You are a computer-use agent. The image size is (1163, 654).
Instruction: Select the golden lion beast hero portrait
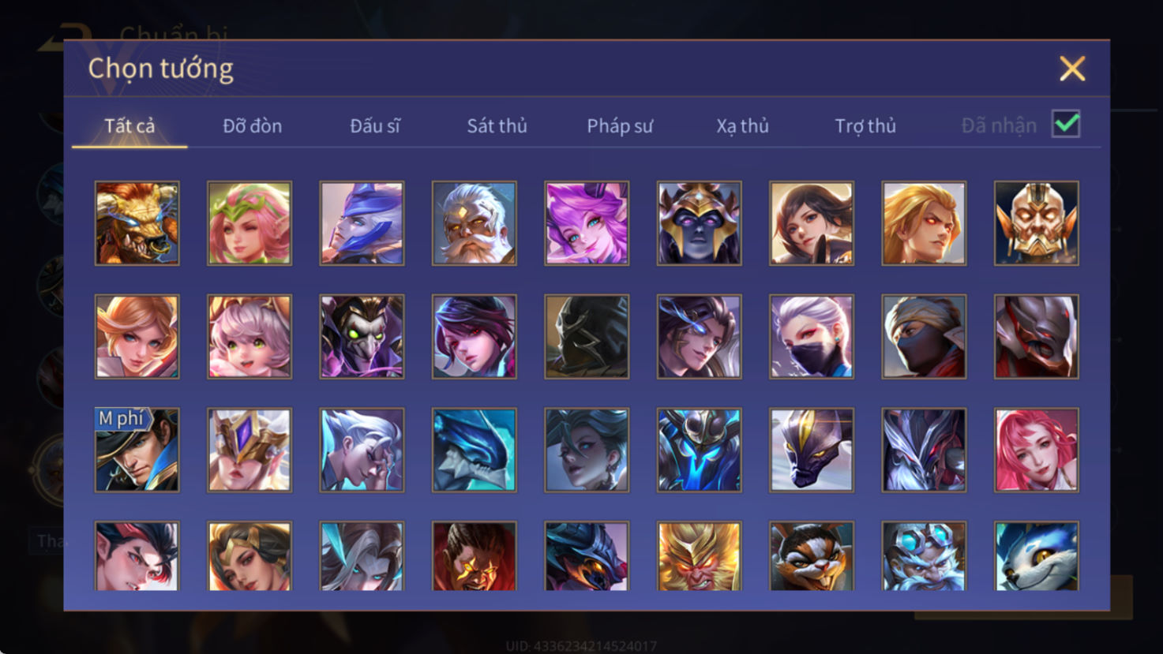point(137,223)
